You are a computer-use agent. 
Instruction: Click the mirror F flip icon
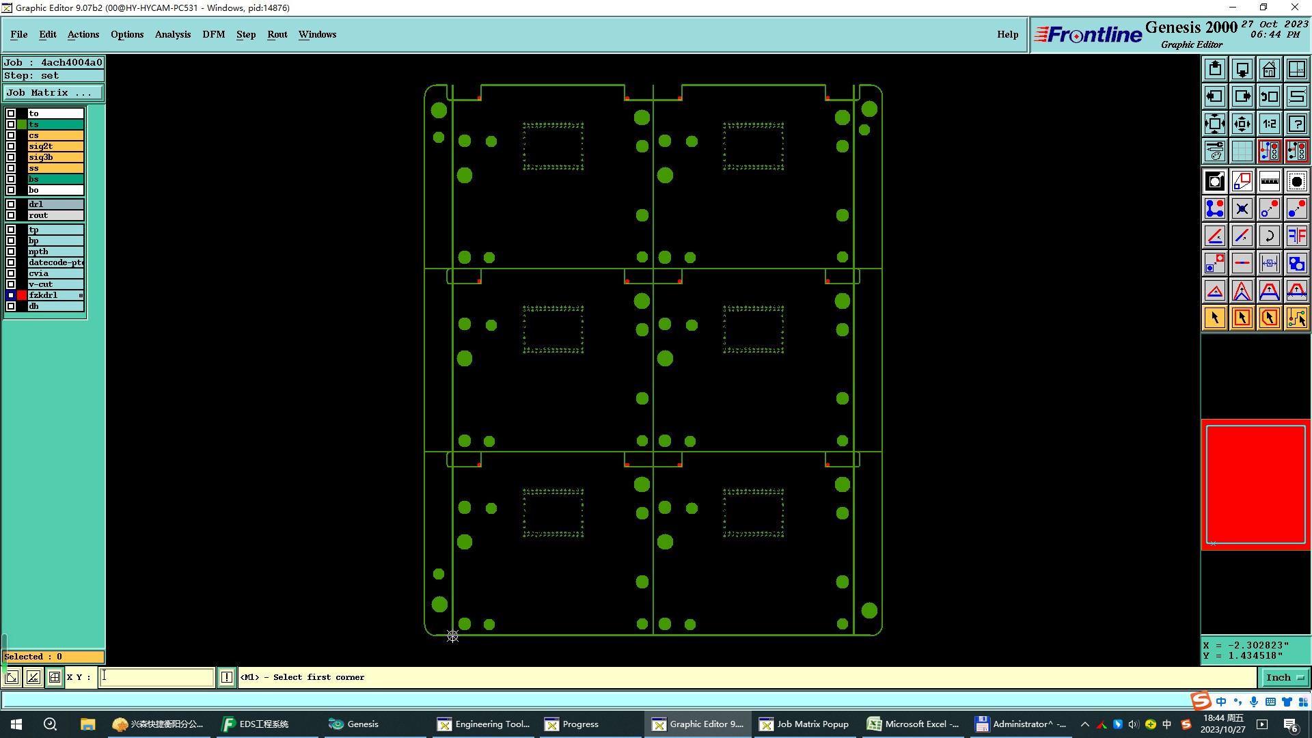[1296, 236]
